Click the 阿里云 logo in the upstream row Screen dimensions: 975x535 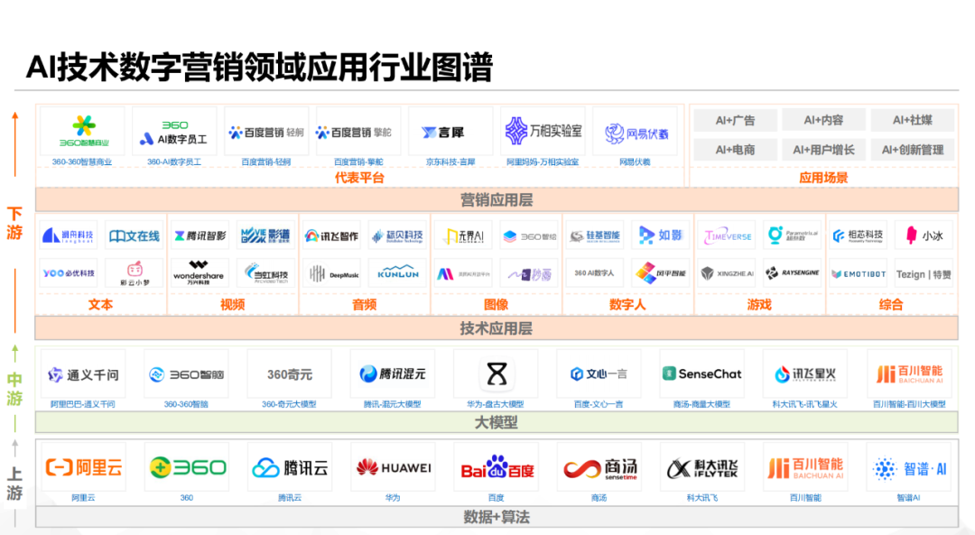pyautogui.click(x=84, y=467)
